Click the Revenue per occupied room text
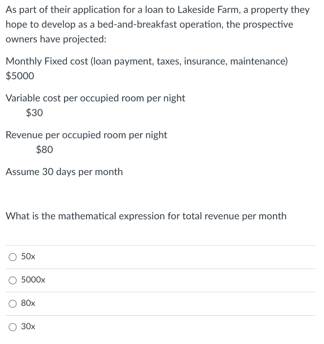Screen dimensions: 324x344 (87, 135)
